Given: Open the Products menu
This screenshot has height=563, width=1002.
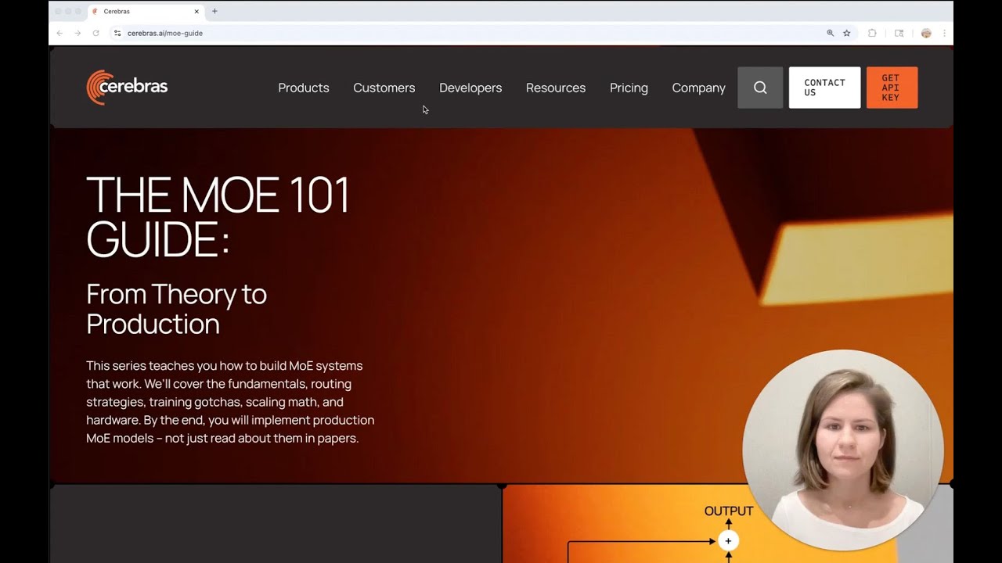Looking at the screenshot, I should coord(304,88).
